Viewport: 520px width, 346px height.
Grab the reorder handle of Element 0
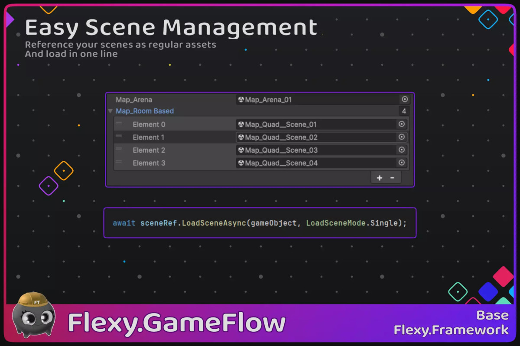tap(119, 124)
